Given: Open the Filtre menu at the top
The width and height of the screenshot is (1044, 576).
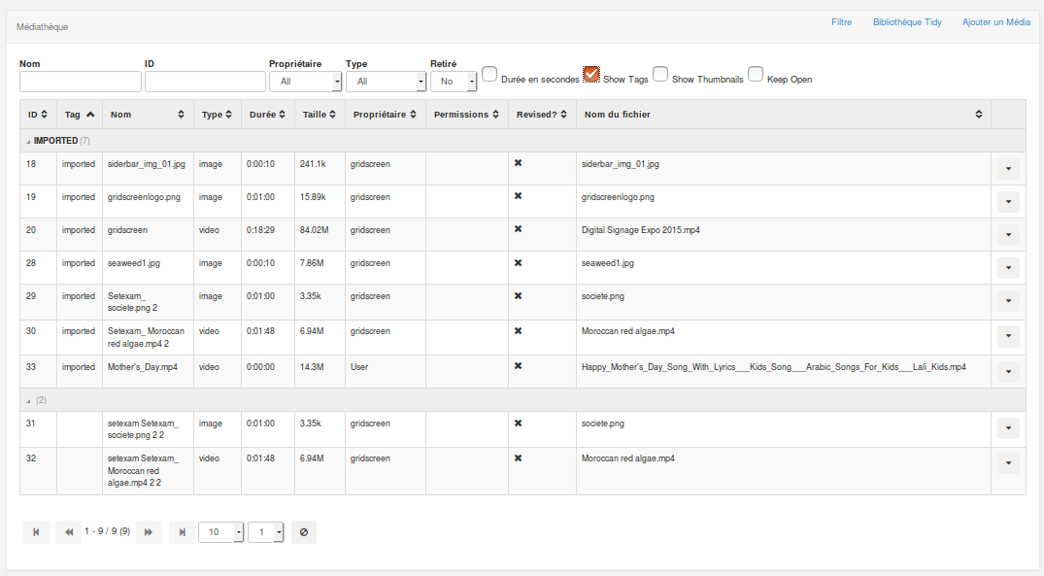Looking at the screenshot, I should click(x=841, y=21).
